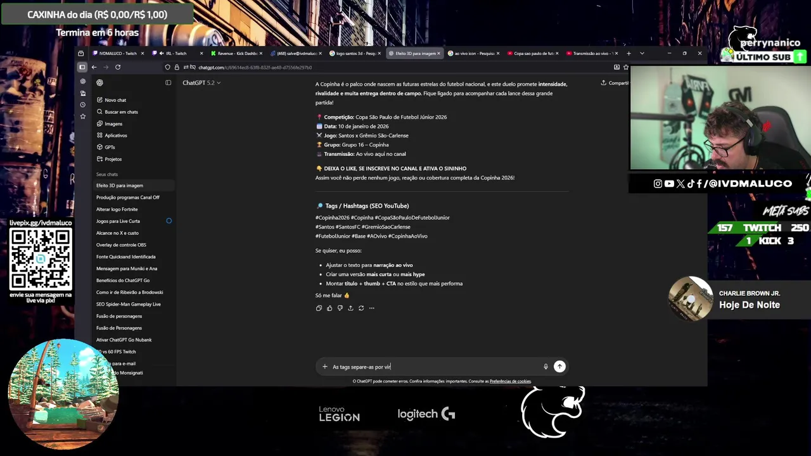Click the blue unread indicator on Jogos para Live Curta
Viewport: 811px width, 456px height.
[169, 221]
